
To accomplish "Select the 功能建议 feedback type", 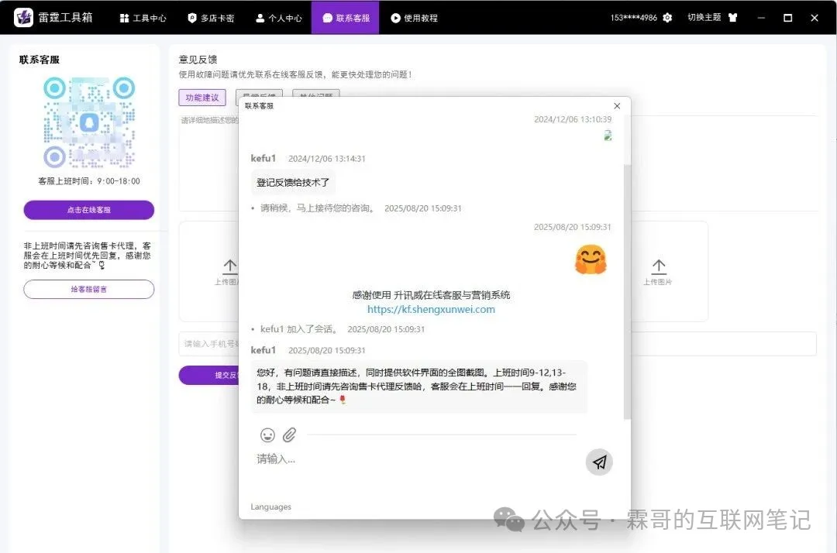I will (x=202, y=98).
